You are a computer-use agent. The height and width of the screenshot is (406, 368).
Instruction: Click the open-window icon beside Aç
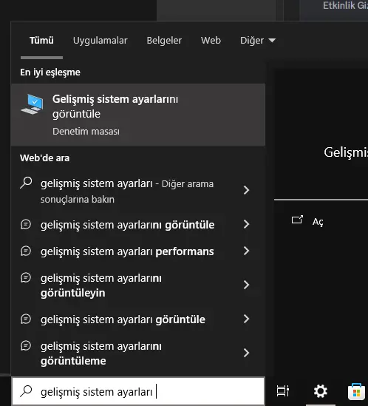(297, 220)
